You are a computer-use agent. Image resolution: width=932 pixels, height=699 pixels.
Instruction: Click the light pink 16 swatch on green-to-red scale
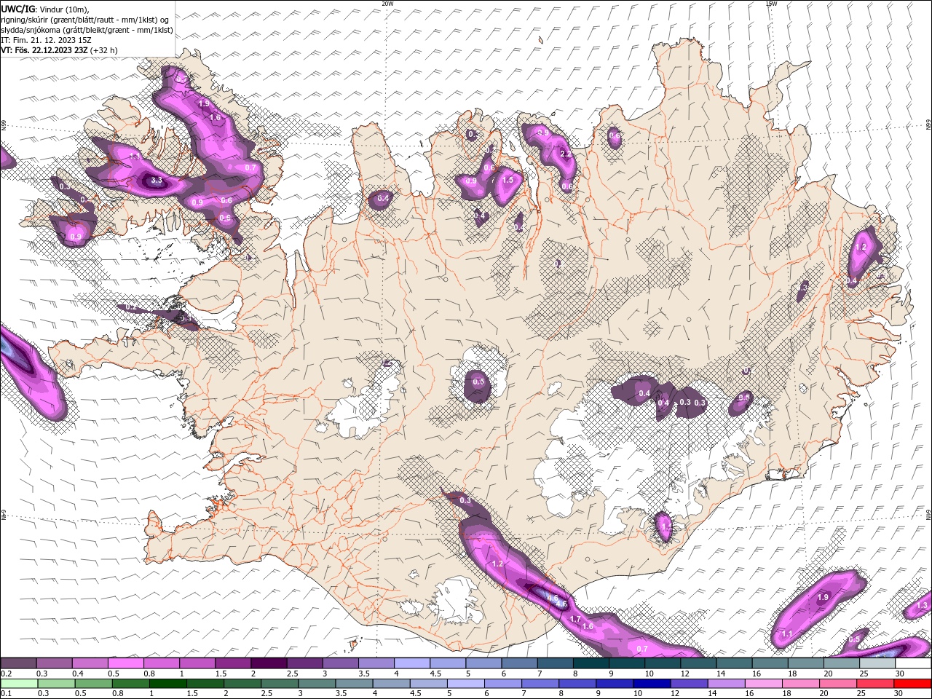[765, 684]
